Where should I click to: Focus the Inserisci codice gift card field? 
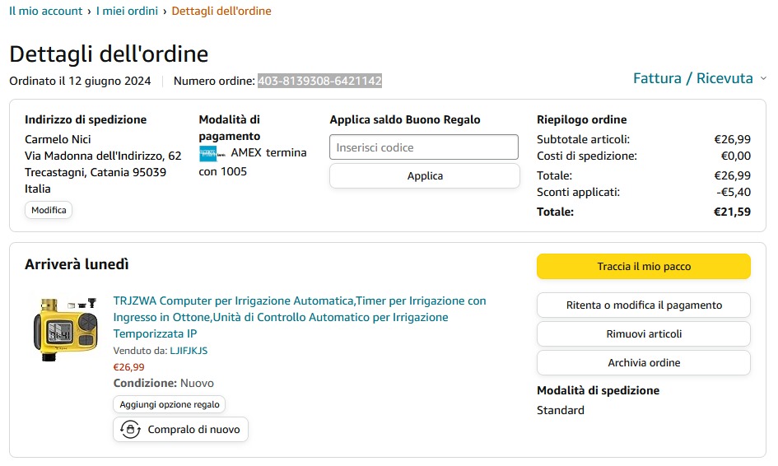point(424,147)
